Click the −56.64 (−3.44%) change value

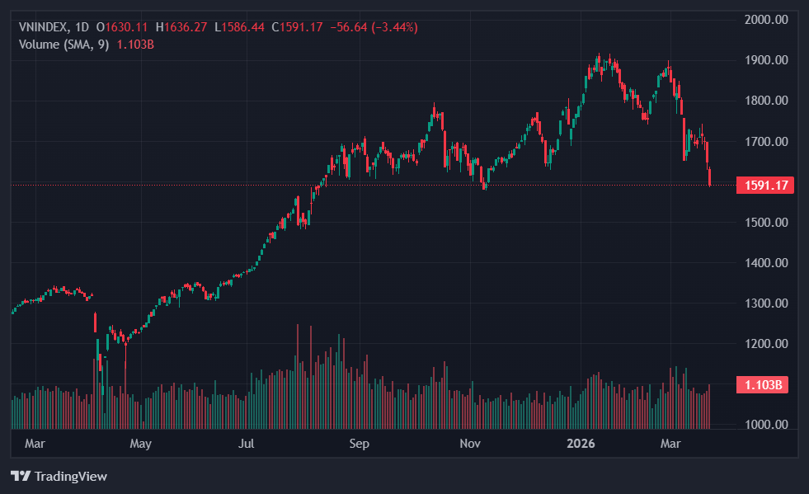point(374,27)
